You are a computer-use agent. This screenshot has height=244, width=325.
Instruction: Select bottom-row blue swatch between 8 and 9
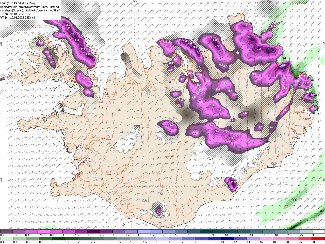[201, 239]
